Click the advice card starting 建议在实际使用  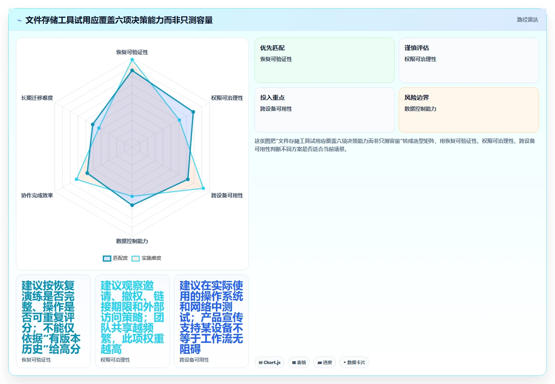pyautogui.click(x=211, y=321)
